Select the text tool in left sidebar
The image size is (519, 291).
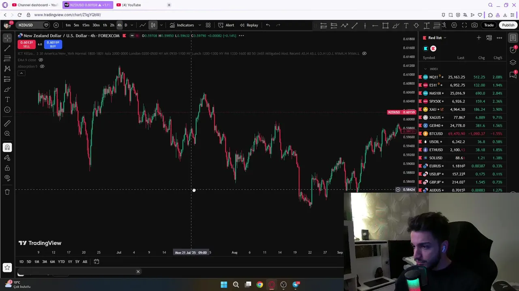point(7,99)
